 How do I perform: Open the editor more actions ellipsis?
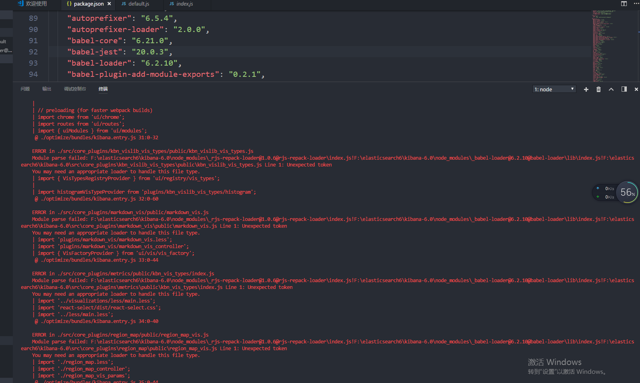[x=636, y=4]
